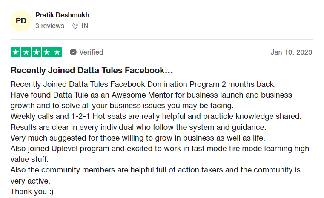Click the IN country code

85,26
